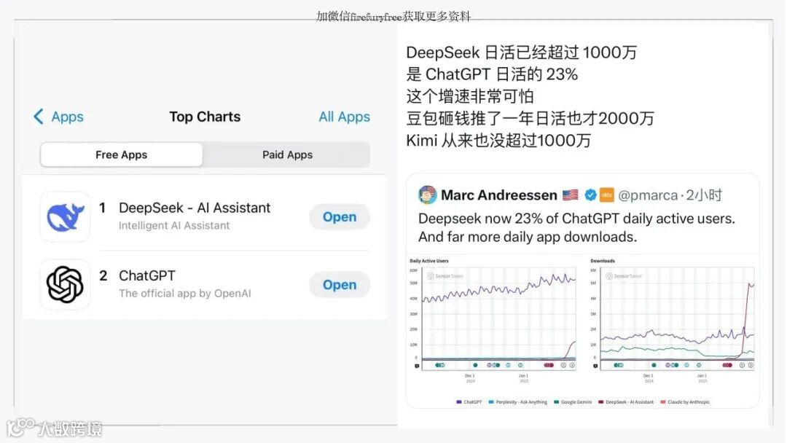The image size is (787, 443).
Task: Switch to the Free Apps tab
Action: [x=122, y=154]
